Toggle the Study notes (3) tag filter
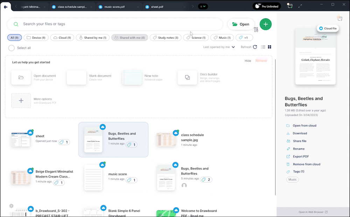The image size is (350, 217). point(166,38)
